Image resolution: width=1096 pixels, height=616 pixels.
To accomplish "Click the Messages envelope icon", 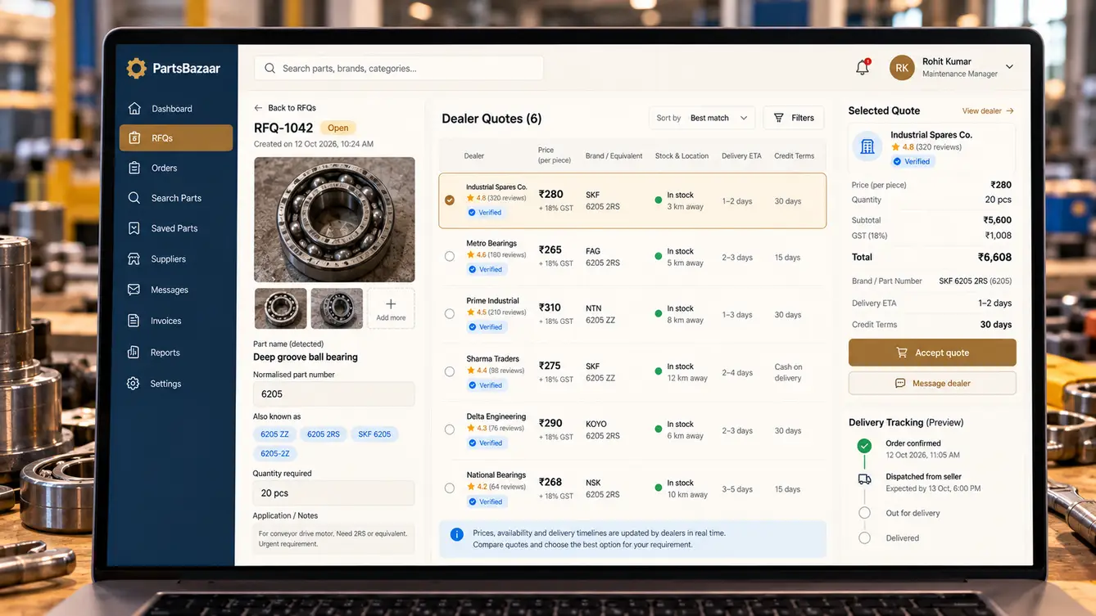I will coord(134,290).
